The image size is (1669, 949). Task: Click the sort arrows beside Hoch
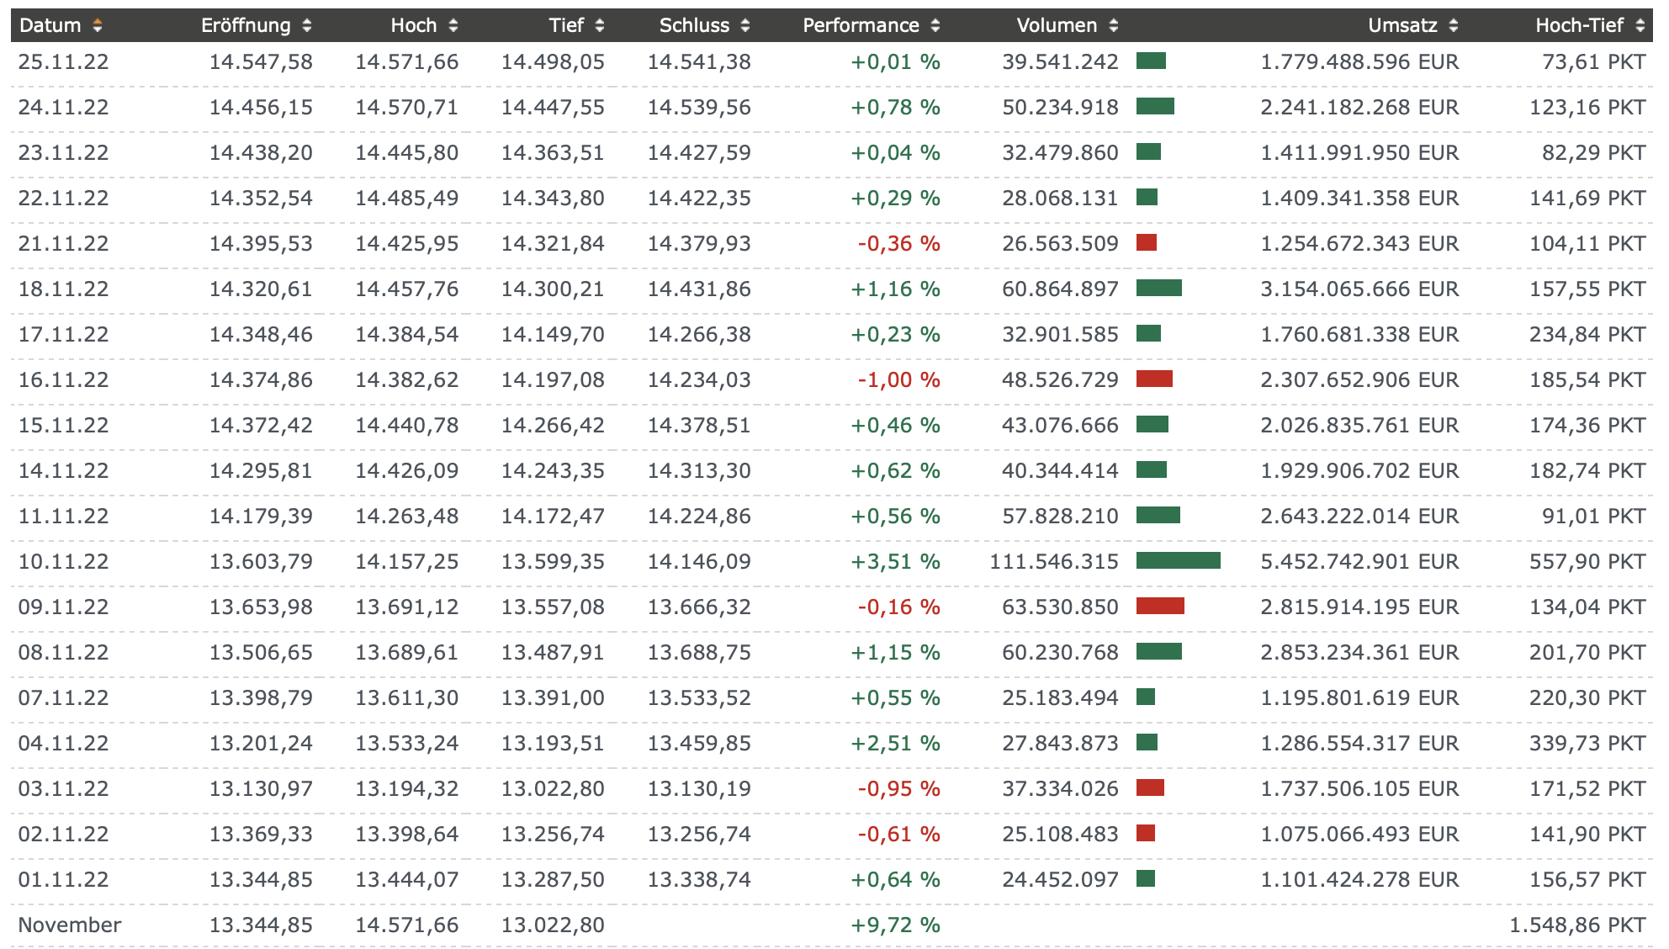point(453,26)
